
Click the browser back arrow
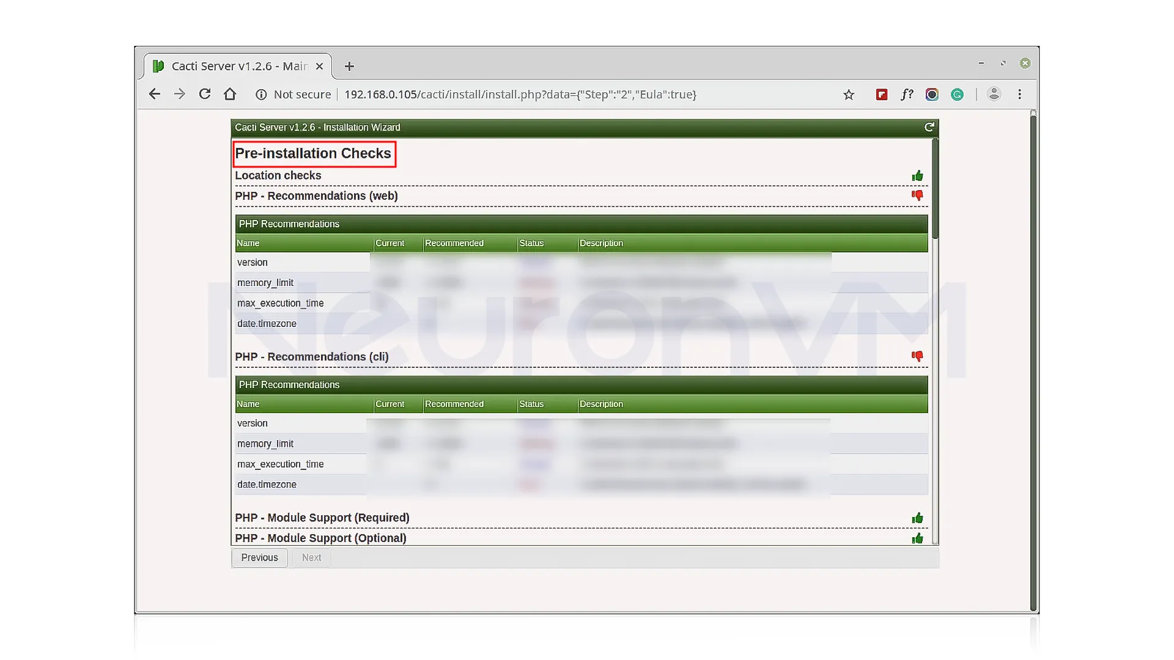pyautogui.click(x=155, y=94)
